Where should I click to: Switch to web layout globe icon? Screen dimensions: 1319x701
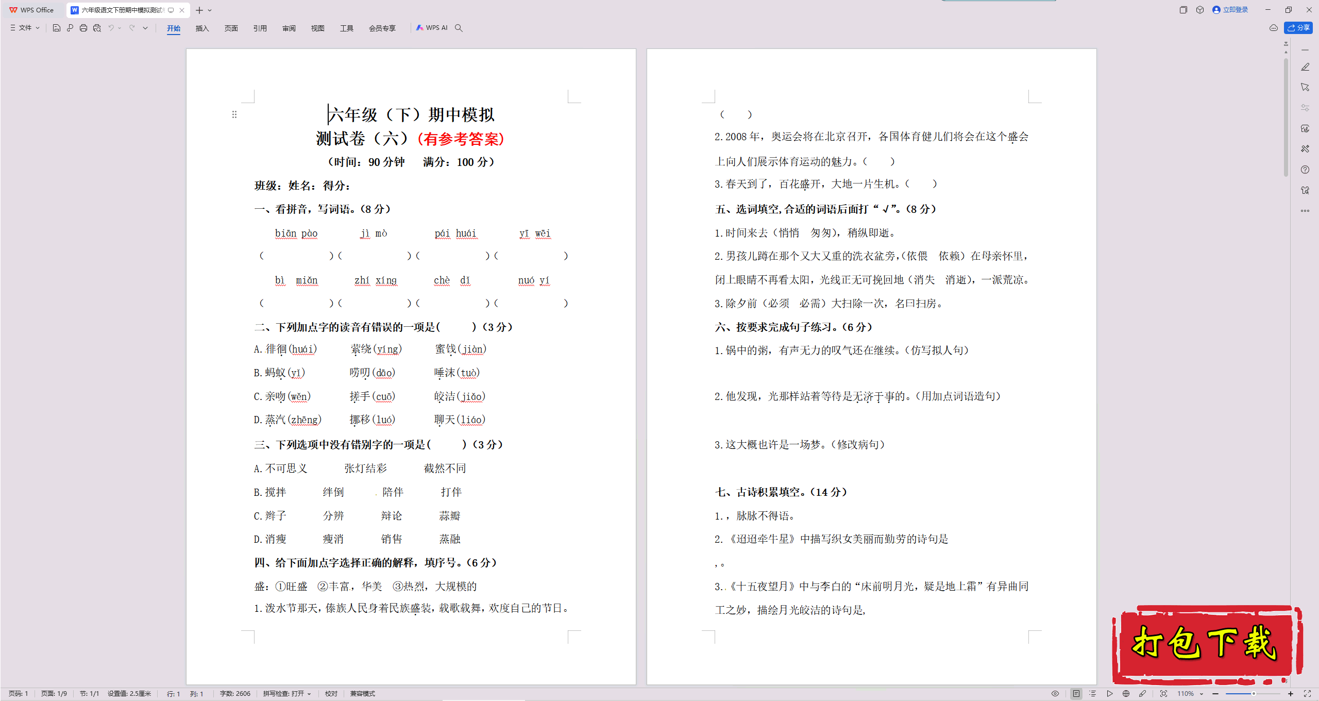(x=1126, y=694)
